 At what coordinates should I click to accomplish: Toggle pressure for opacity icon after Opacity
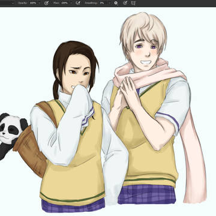tap(46, 3)
